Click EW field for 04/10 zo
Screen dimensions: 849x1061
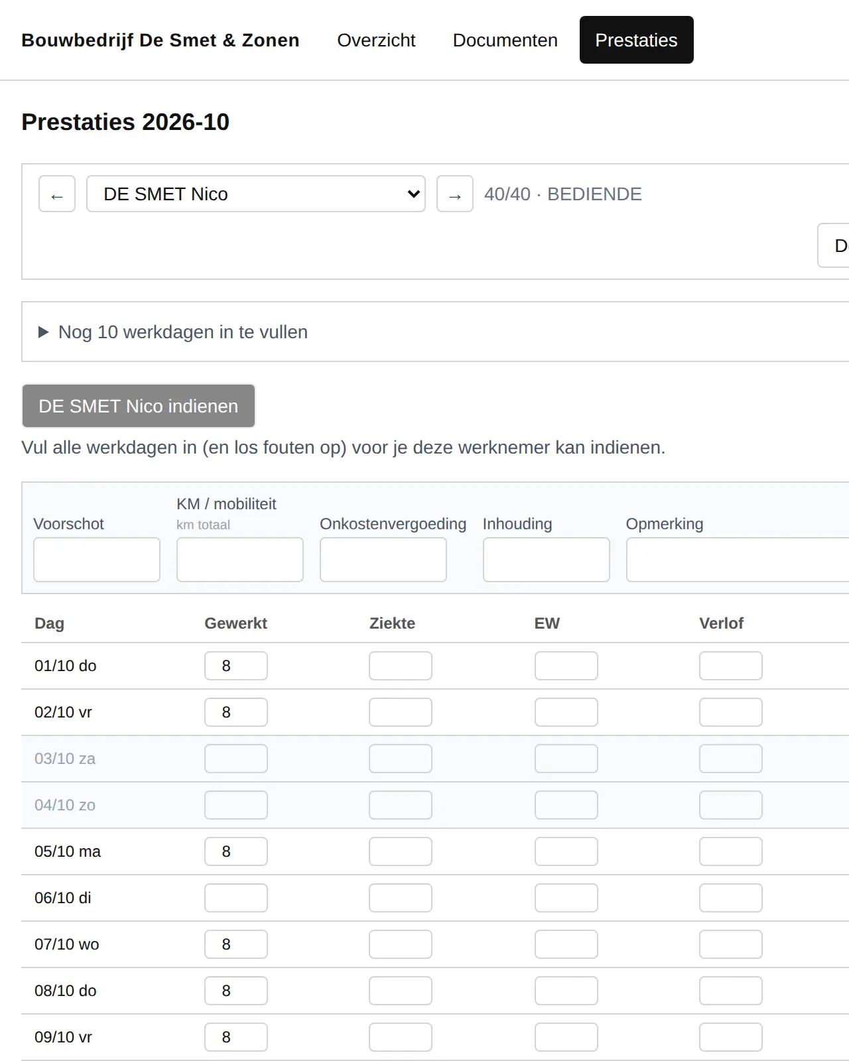(x=566, y=805)
